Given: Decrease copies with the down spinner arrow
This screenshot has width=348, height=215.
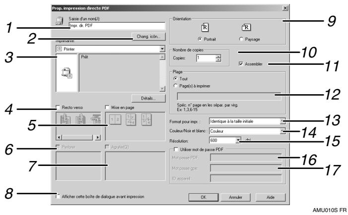Looking at the screenshot, I should (x=218, y=60).
